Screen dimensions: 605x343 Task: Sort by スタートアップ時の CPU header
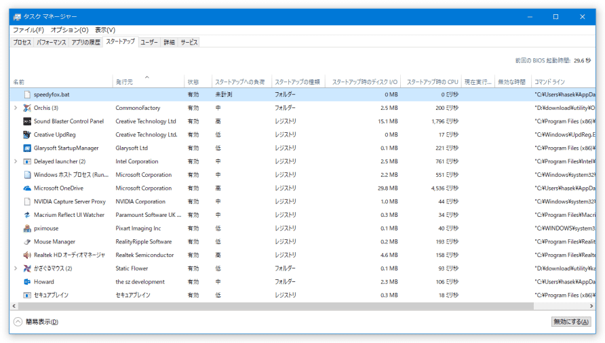point(431,82)
